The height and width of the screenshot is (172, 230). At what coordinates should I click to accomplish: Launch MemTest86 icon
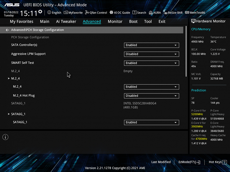click(x=187, y=12)
